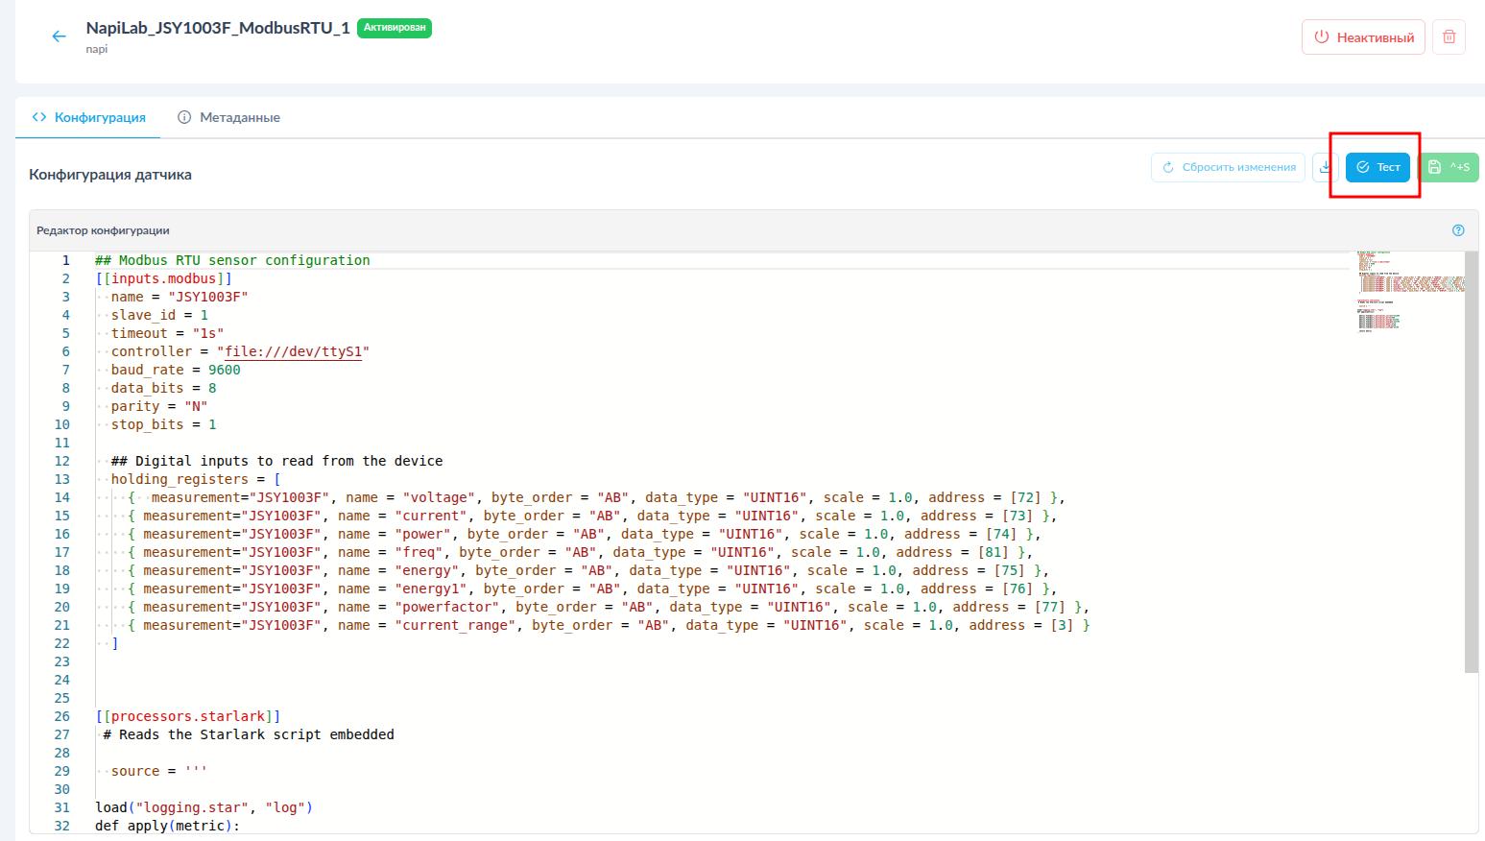Viewport: 1485px width, 841px height.
Task: Click the Активирован status badge
Action: (x=395, y=29)
